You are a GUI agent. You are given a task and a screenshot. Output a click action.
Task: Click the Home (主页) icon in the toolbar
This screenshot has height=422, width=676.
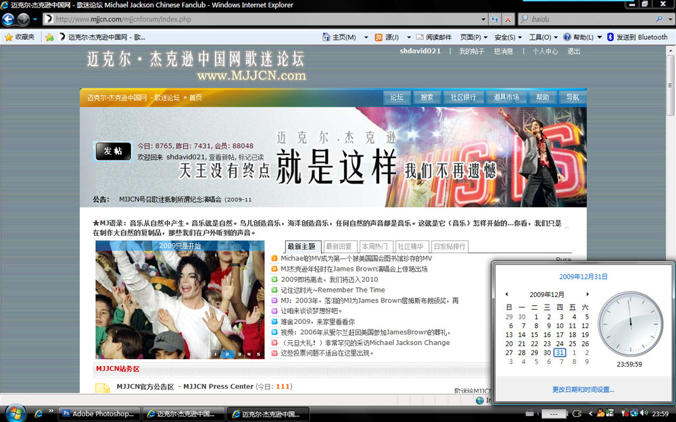point(327,37)
